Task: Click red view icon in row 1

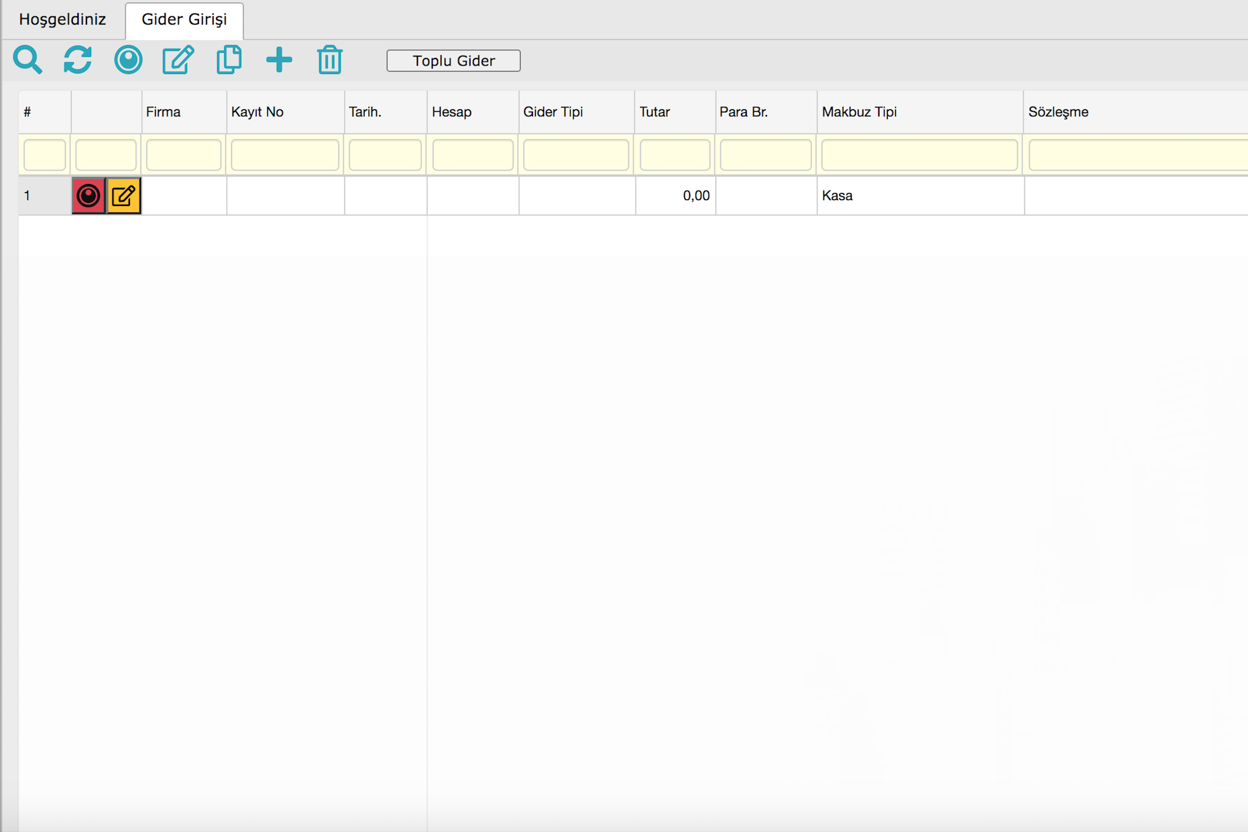Action: coord(88,196)
